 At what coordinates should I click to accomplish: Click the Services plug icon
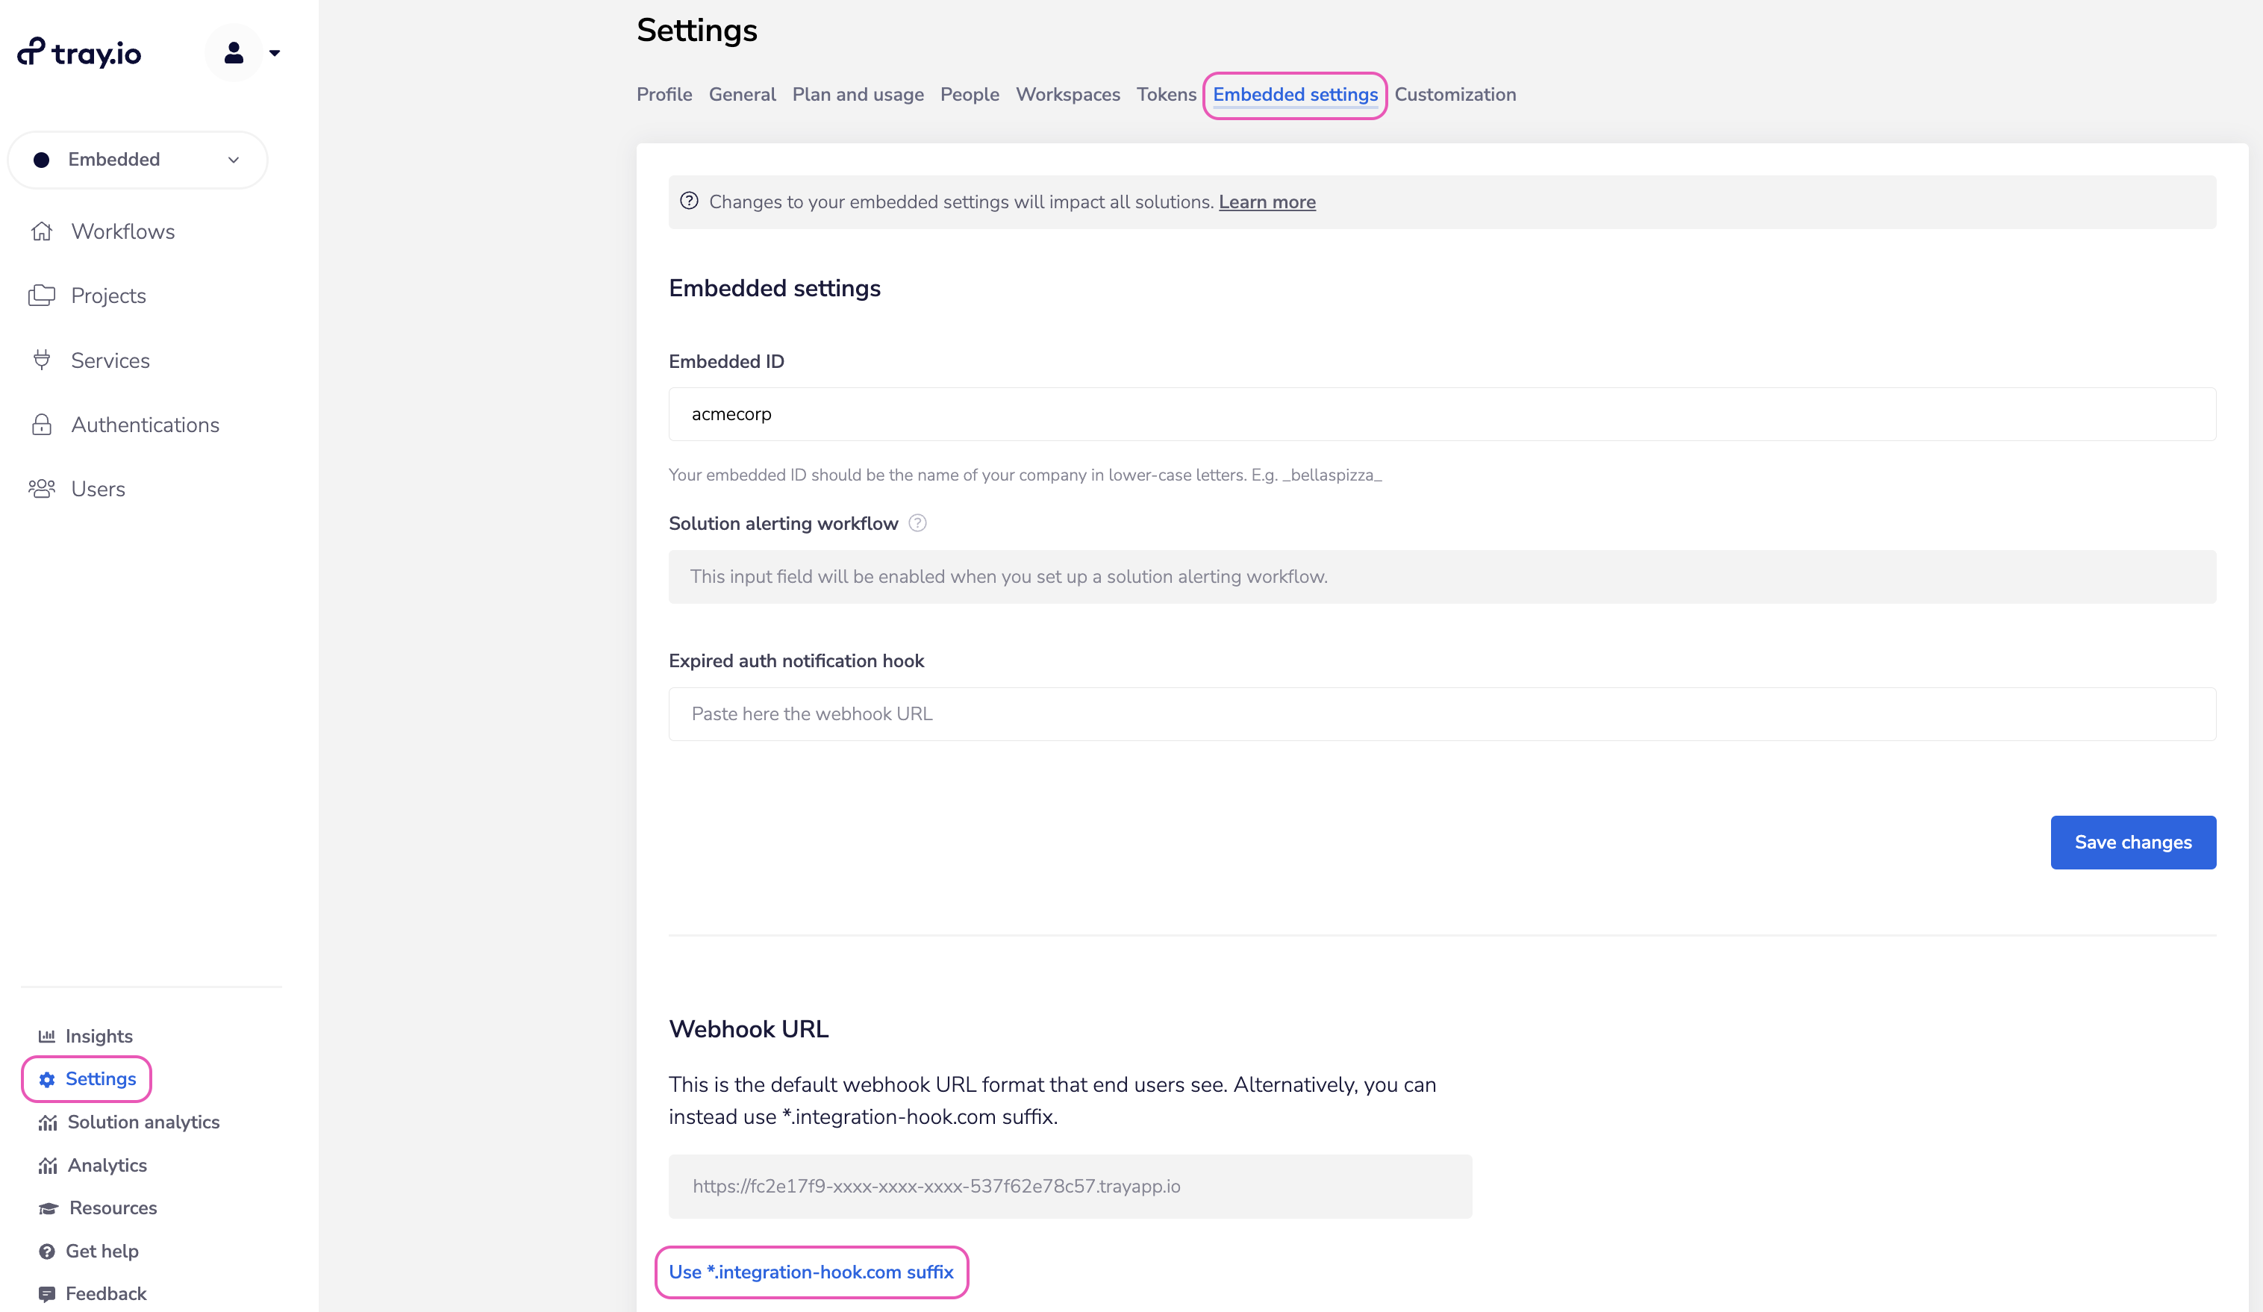41,360
